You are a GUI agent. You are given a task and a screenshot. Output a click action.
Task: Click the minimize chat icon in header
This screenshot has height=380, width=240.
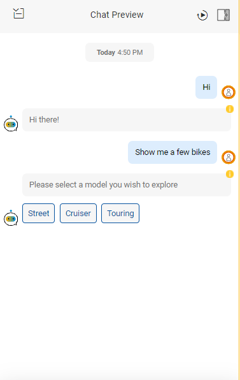pos(18,13)
